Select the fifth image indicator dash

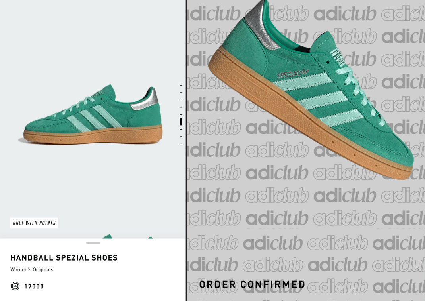pos(180,114)
